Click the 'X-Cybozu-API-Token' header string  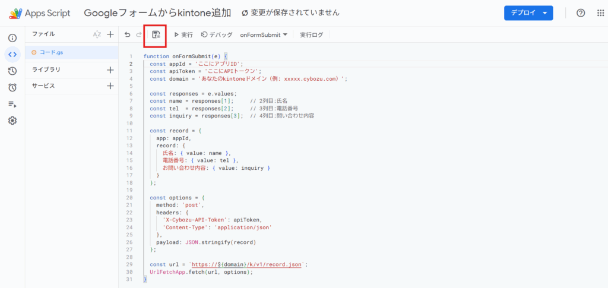click(195, 220)
